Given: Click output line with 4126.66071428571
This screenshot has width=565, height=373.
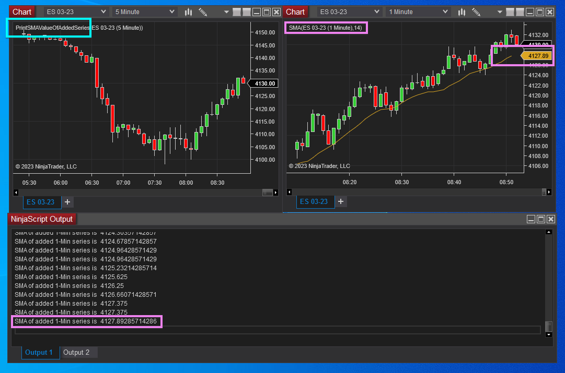Looking at the screenshot, I should pyautogui.click(x=86, y=295).
